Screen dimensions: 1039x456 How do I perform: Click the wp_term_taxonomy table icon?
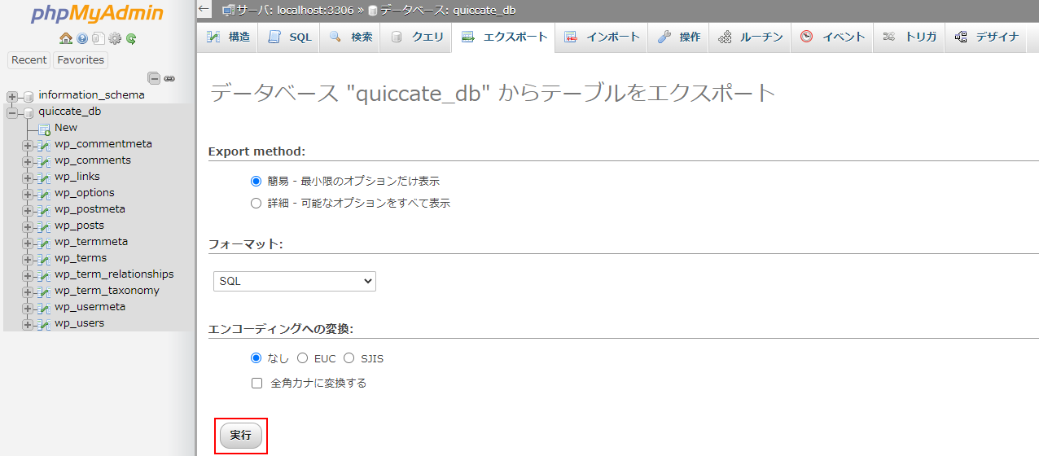tap(44, 291)
